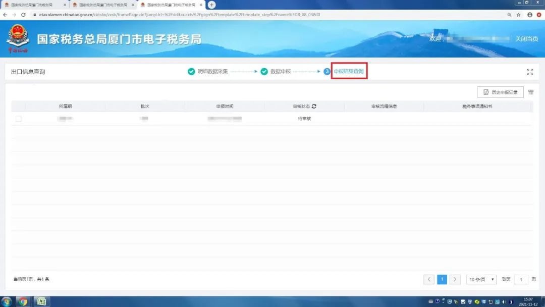This screenshot has width=545, height=307.
Task: Refresh the 审核状态 column with the reload icon
Action: 314,107
